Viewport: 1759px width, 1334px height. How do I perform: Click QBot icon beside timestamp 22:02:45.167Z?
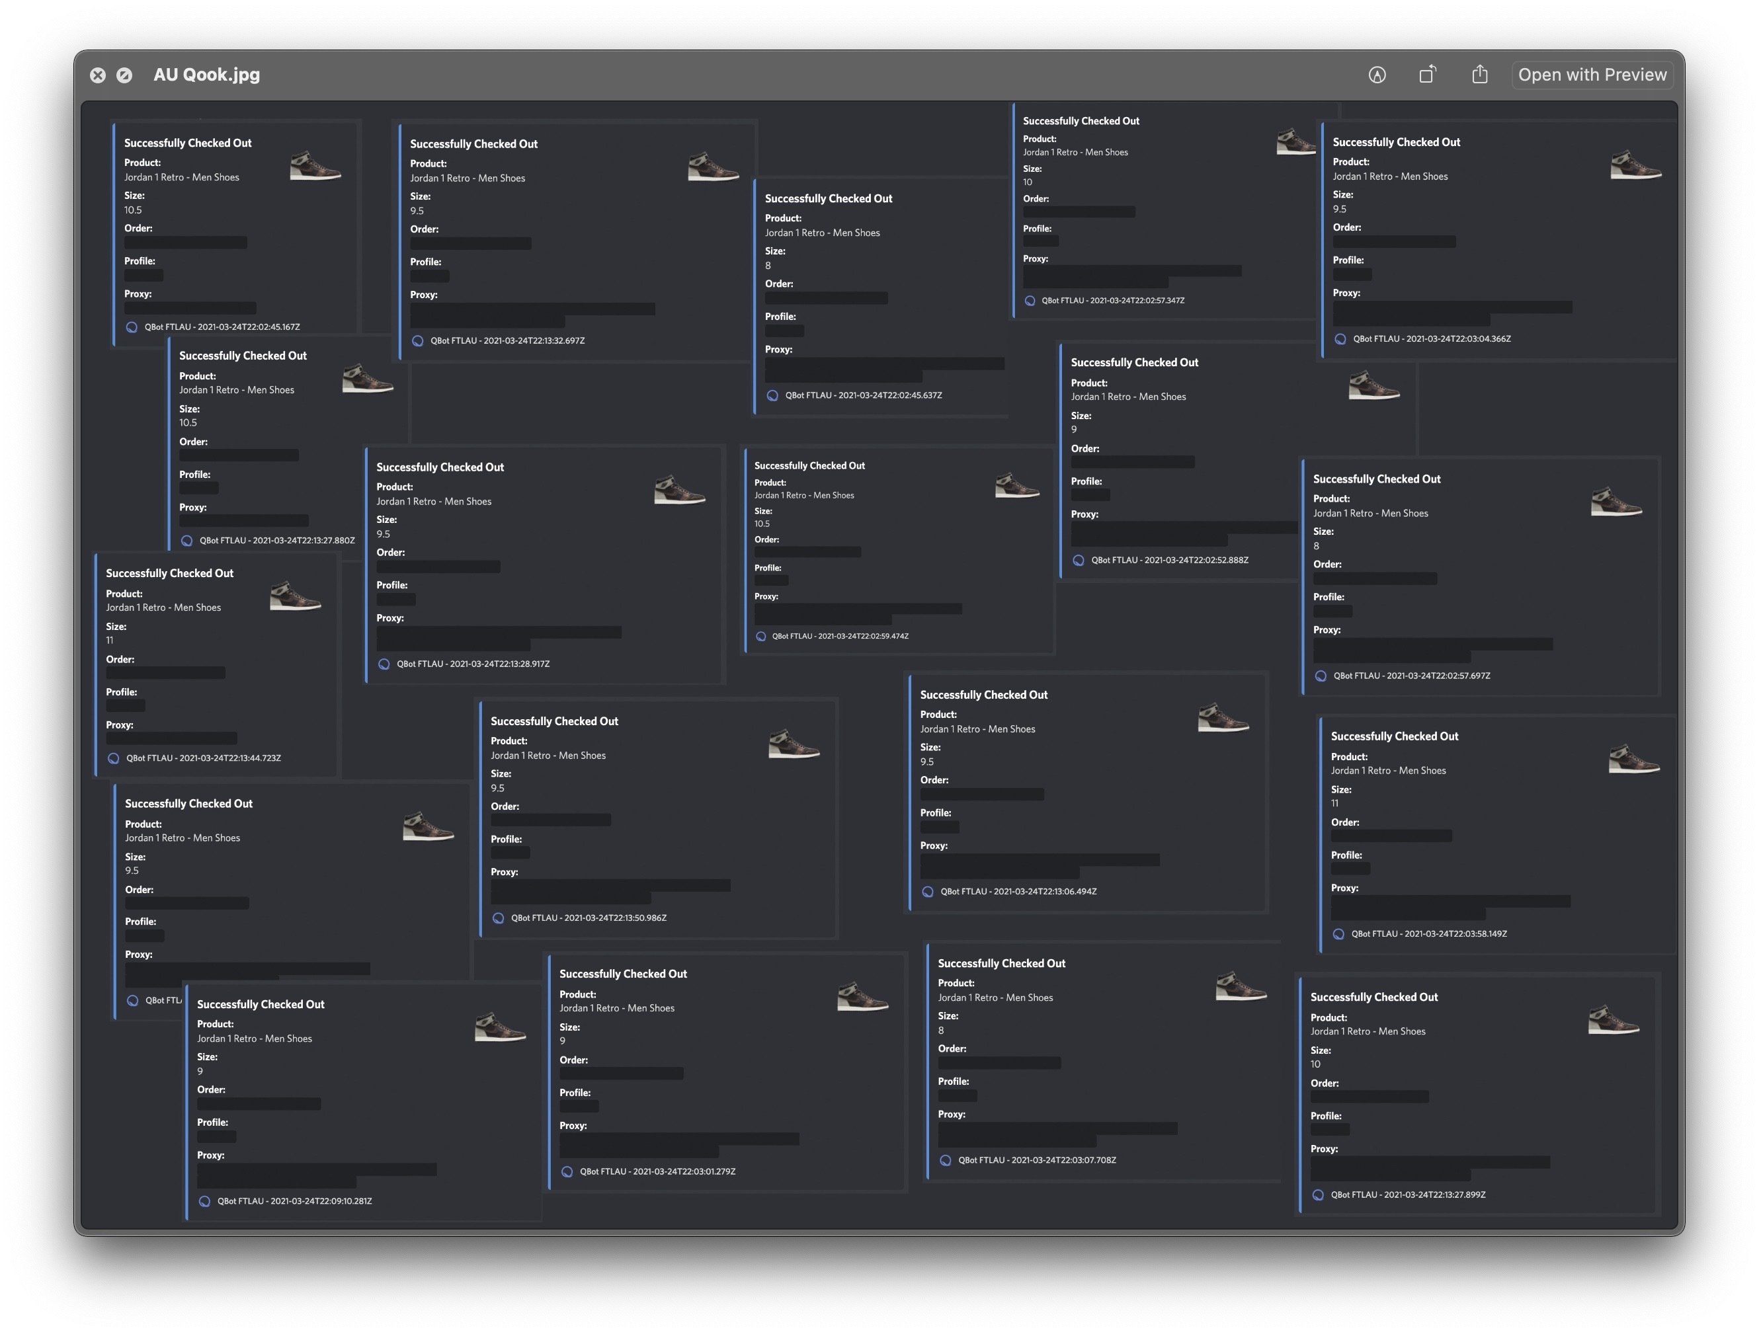(x=132, y=327)
